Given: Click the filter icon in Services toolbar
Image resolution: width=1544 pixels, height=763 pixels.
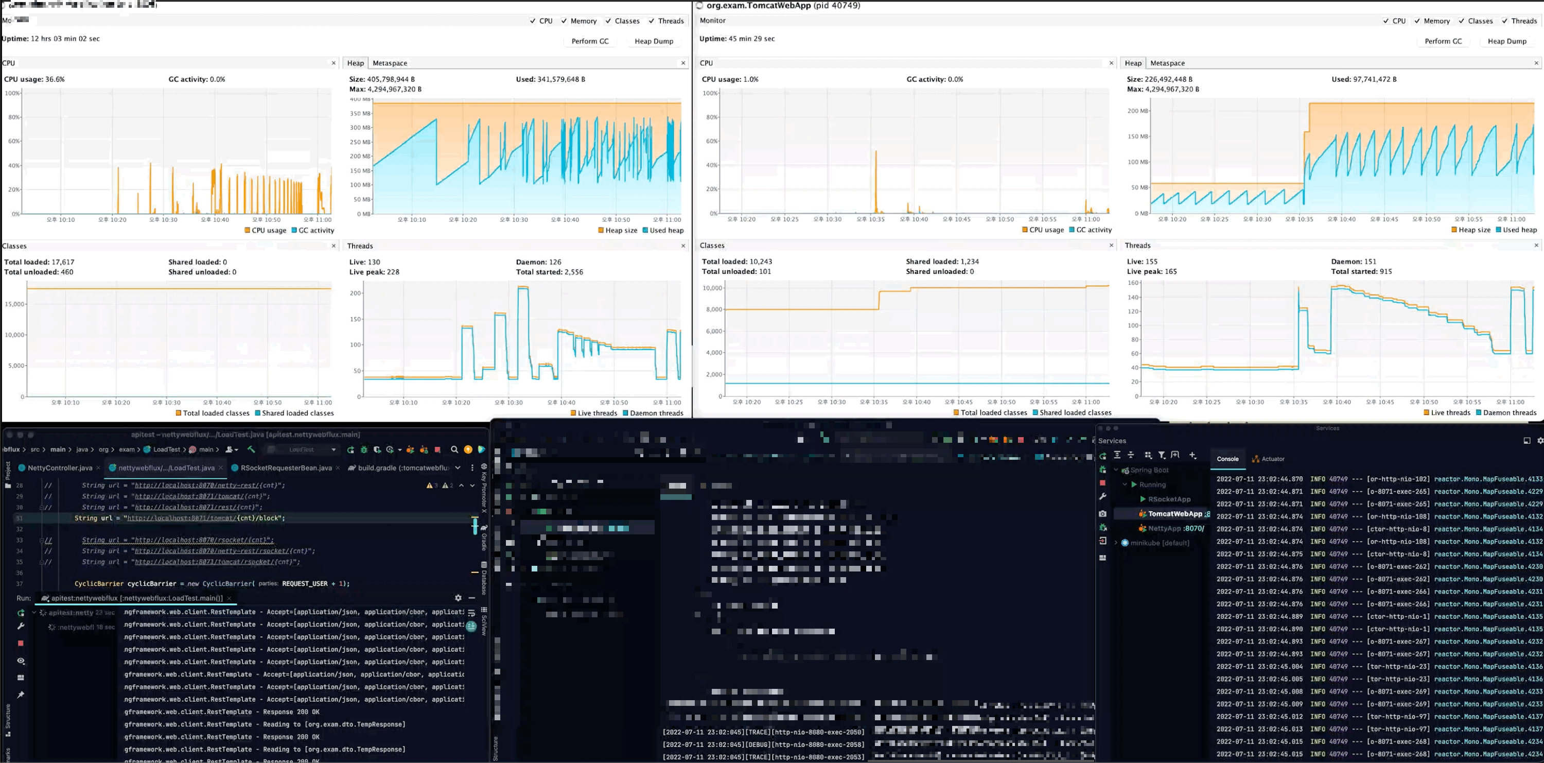Looking at the screenshot, I should coord(1162,456).
